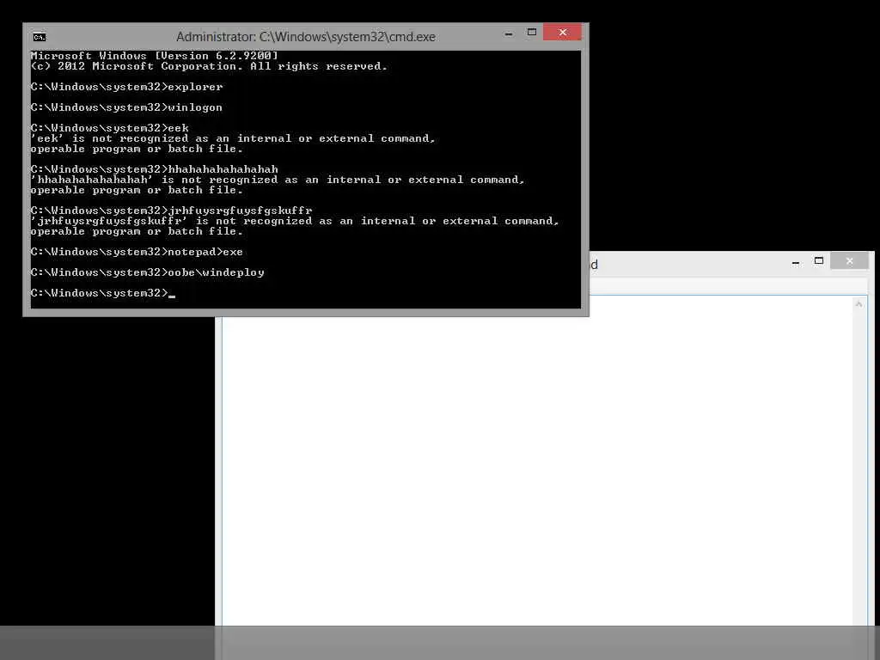Viewport: 880px width, 660px height.
Task: Click the cmd.exe title bar text
Action: [x=306, y=37]
